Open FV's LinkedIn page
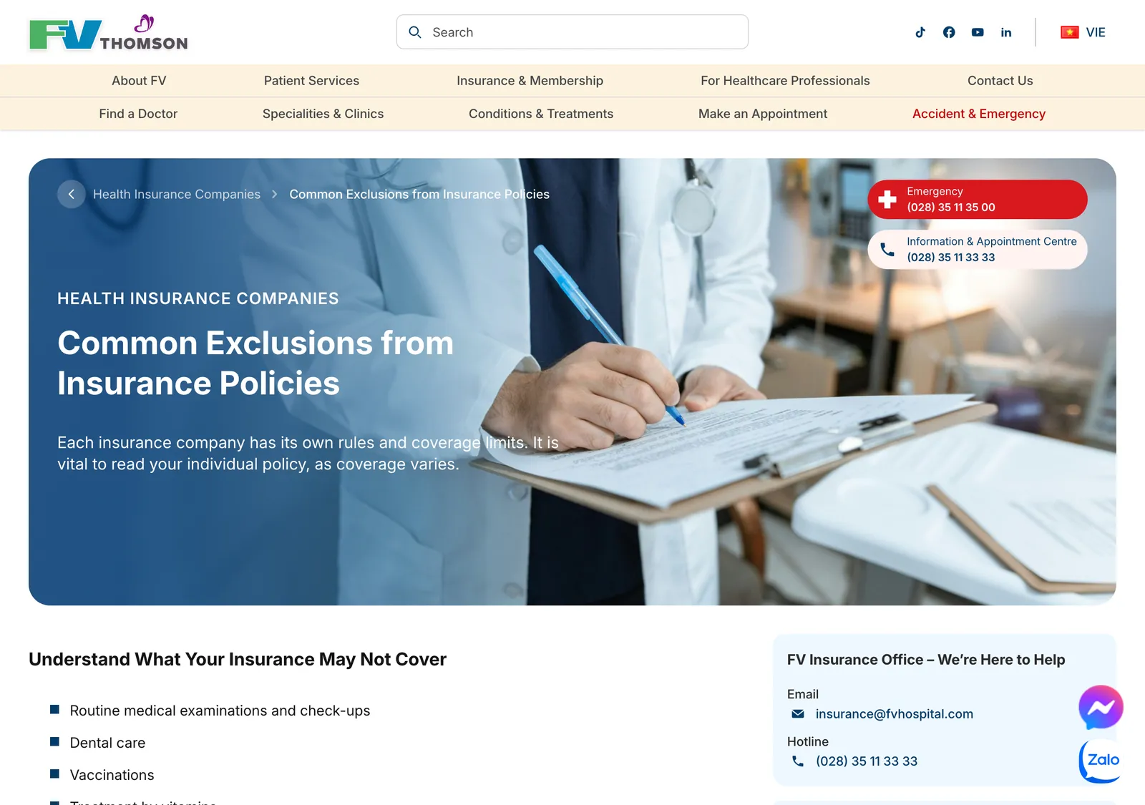Screen dimensions: 1145x805 (1006, 32)
